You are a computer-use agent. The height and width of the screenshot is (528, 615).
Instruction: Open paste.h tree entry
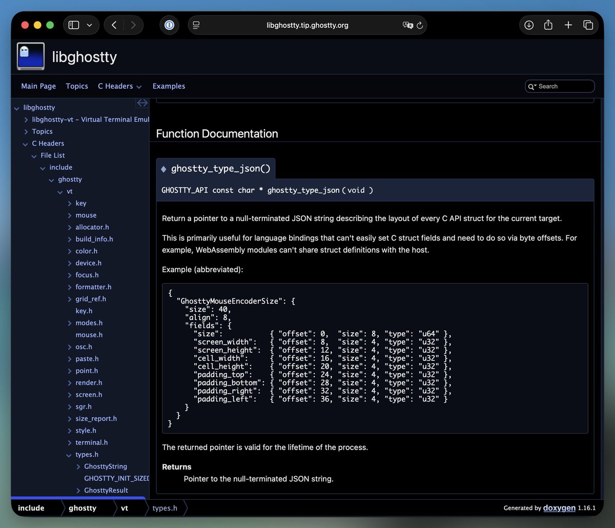point(87,359)
